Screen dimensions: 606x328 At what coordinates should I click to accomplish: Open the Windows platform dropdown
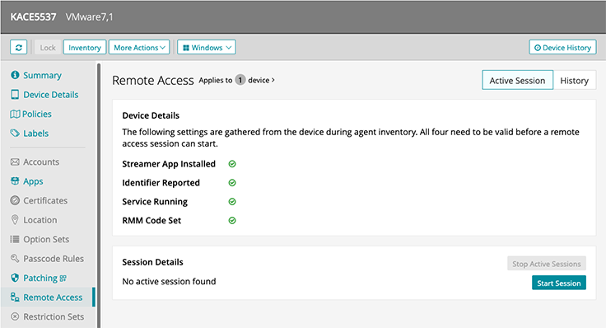click(x=207, y=48)
